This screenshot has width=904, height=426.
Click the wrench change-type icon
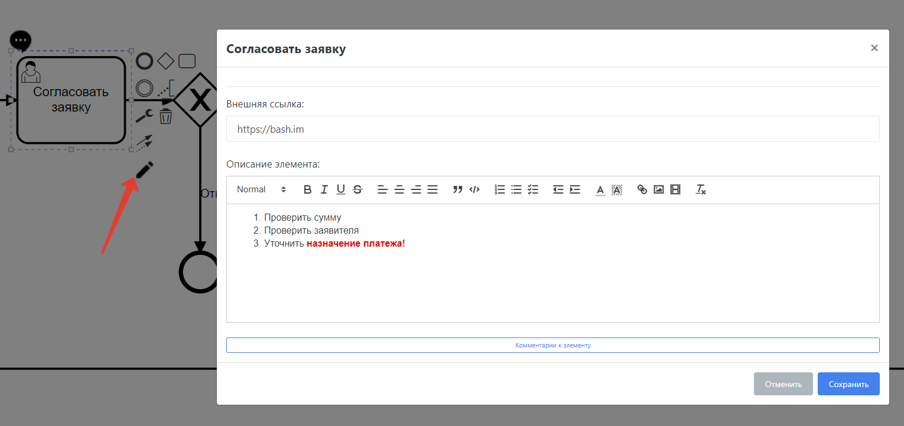145,116
